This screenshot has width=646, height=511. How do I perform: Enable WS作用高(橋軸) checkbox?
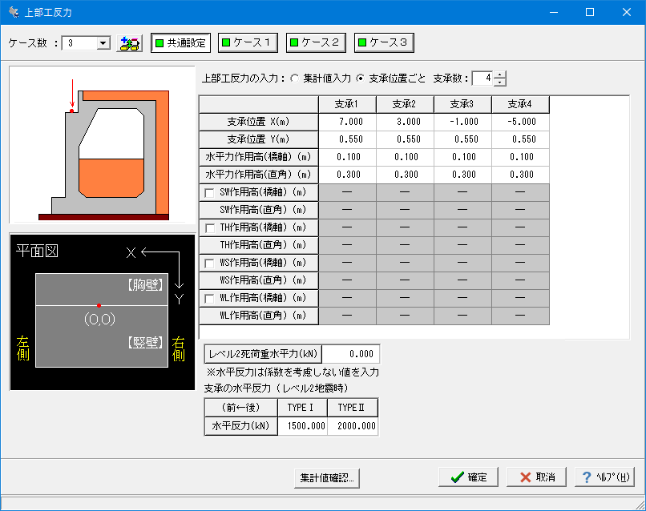(x=210, y=264)
